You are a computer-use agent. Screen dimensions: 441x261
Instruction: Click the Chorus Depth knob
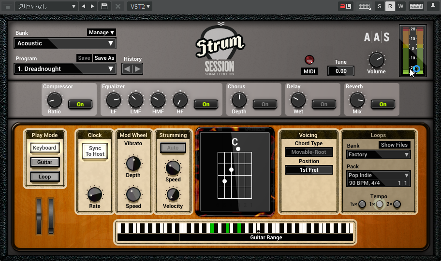239,100
